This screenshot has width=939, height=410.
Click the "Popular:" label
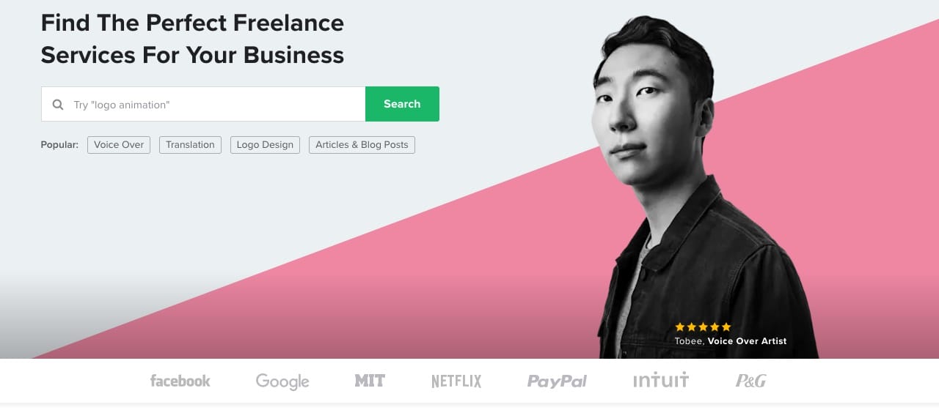(59, 145)
